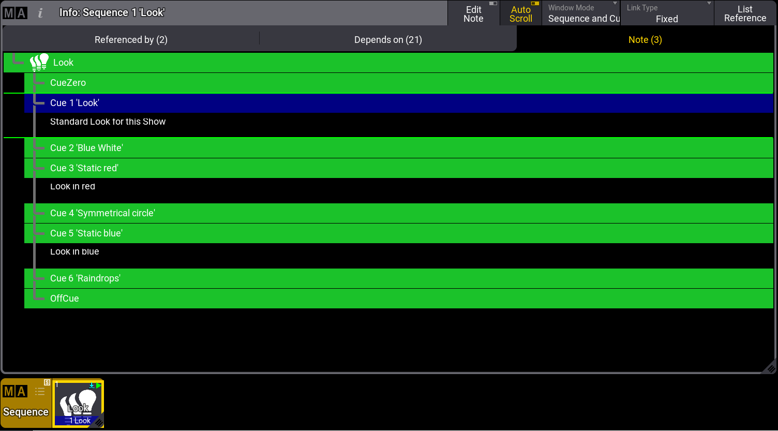The image size is (778, 431).
Task: Click the info 'i' icon in title bar
Action: tap(40, 13)
